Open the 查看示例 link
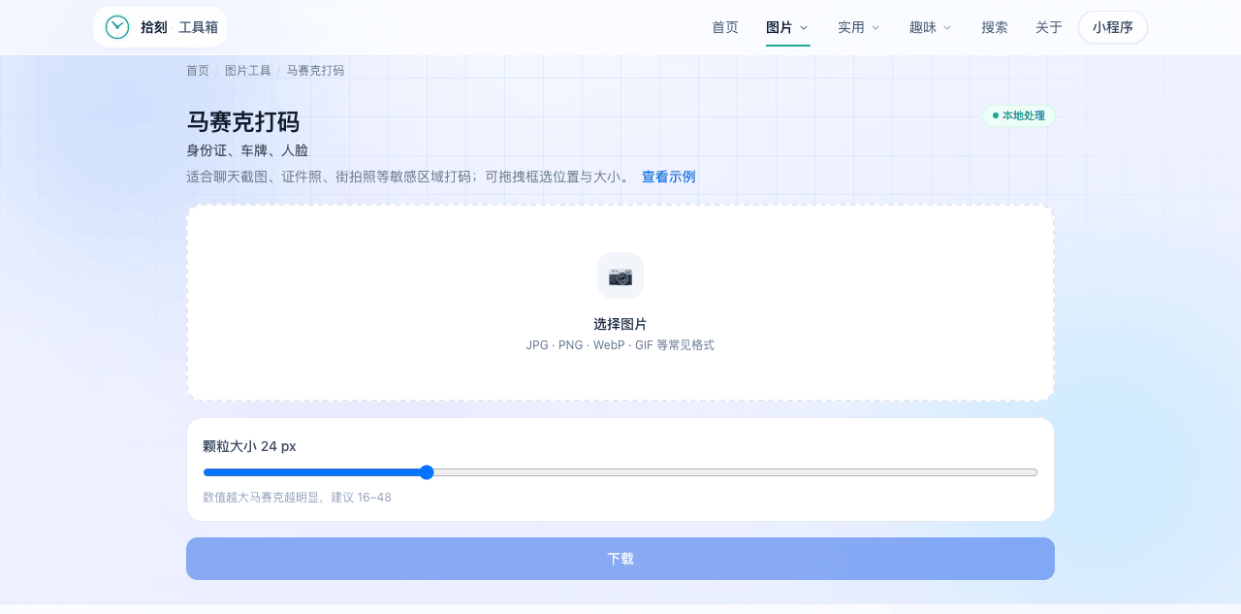Viewport: 1241px width, 614px height. pyautogui.click(x=669, y=177)
